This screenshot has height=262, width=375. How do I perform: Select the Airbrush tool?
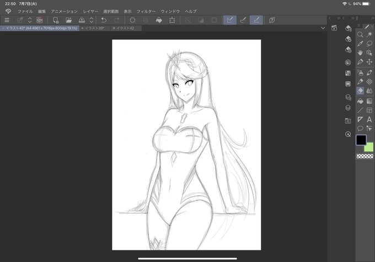360,72
